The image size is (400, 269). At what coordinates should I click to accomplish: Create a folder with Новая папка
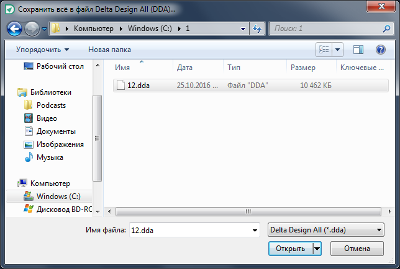109,50
